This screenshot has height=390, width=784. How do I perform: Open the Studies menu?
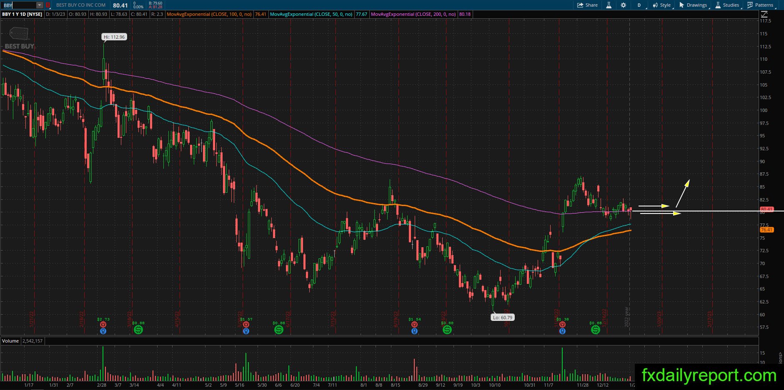[727, 5]
